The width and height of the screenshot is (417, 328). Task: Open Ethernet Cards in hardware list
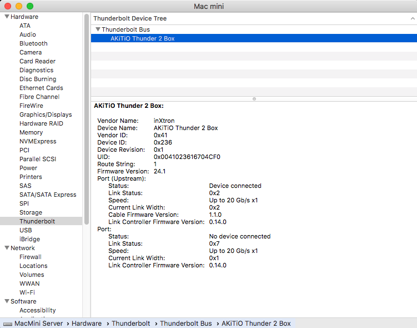pyautogui.click(x=41, y=88)
